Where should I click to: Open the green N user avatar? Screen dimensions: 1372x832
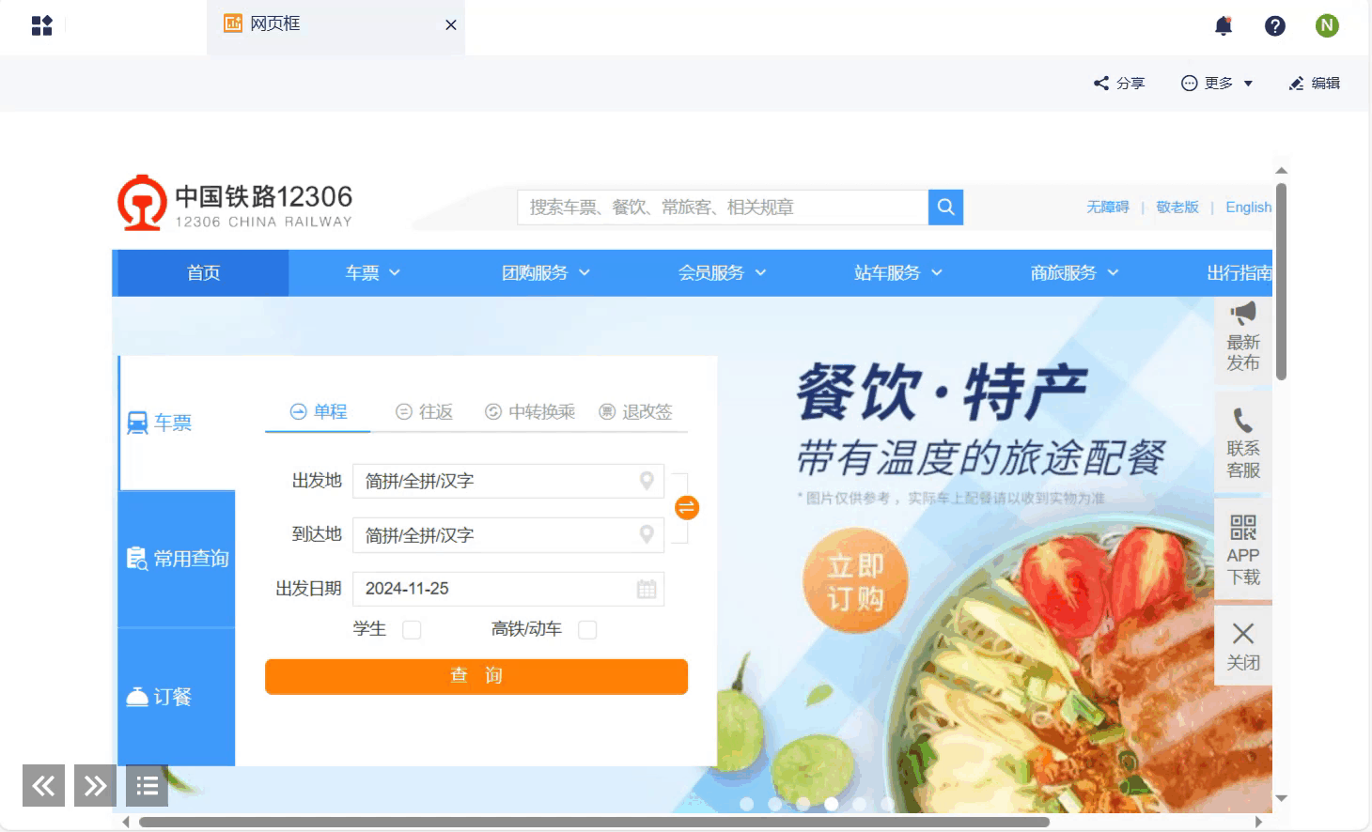tap(1327, 25)
